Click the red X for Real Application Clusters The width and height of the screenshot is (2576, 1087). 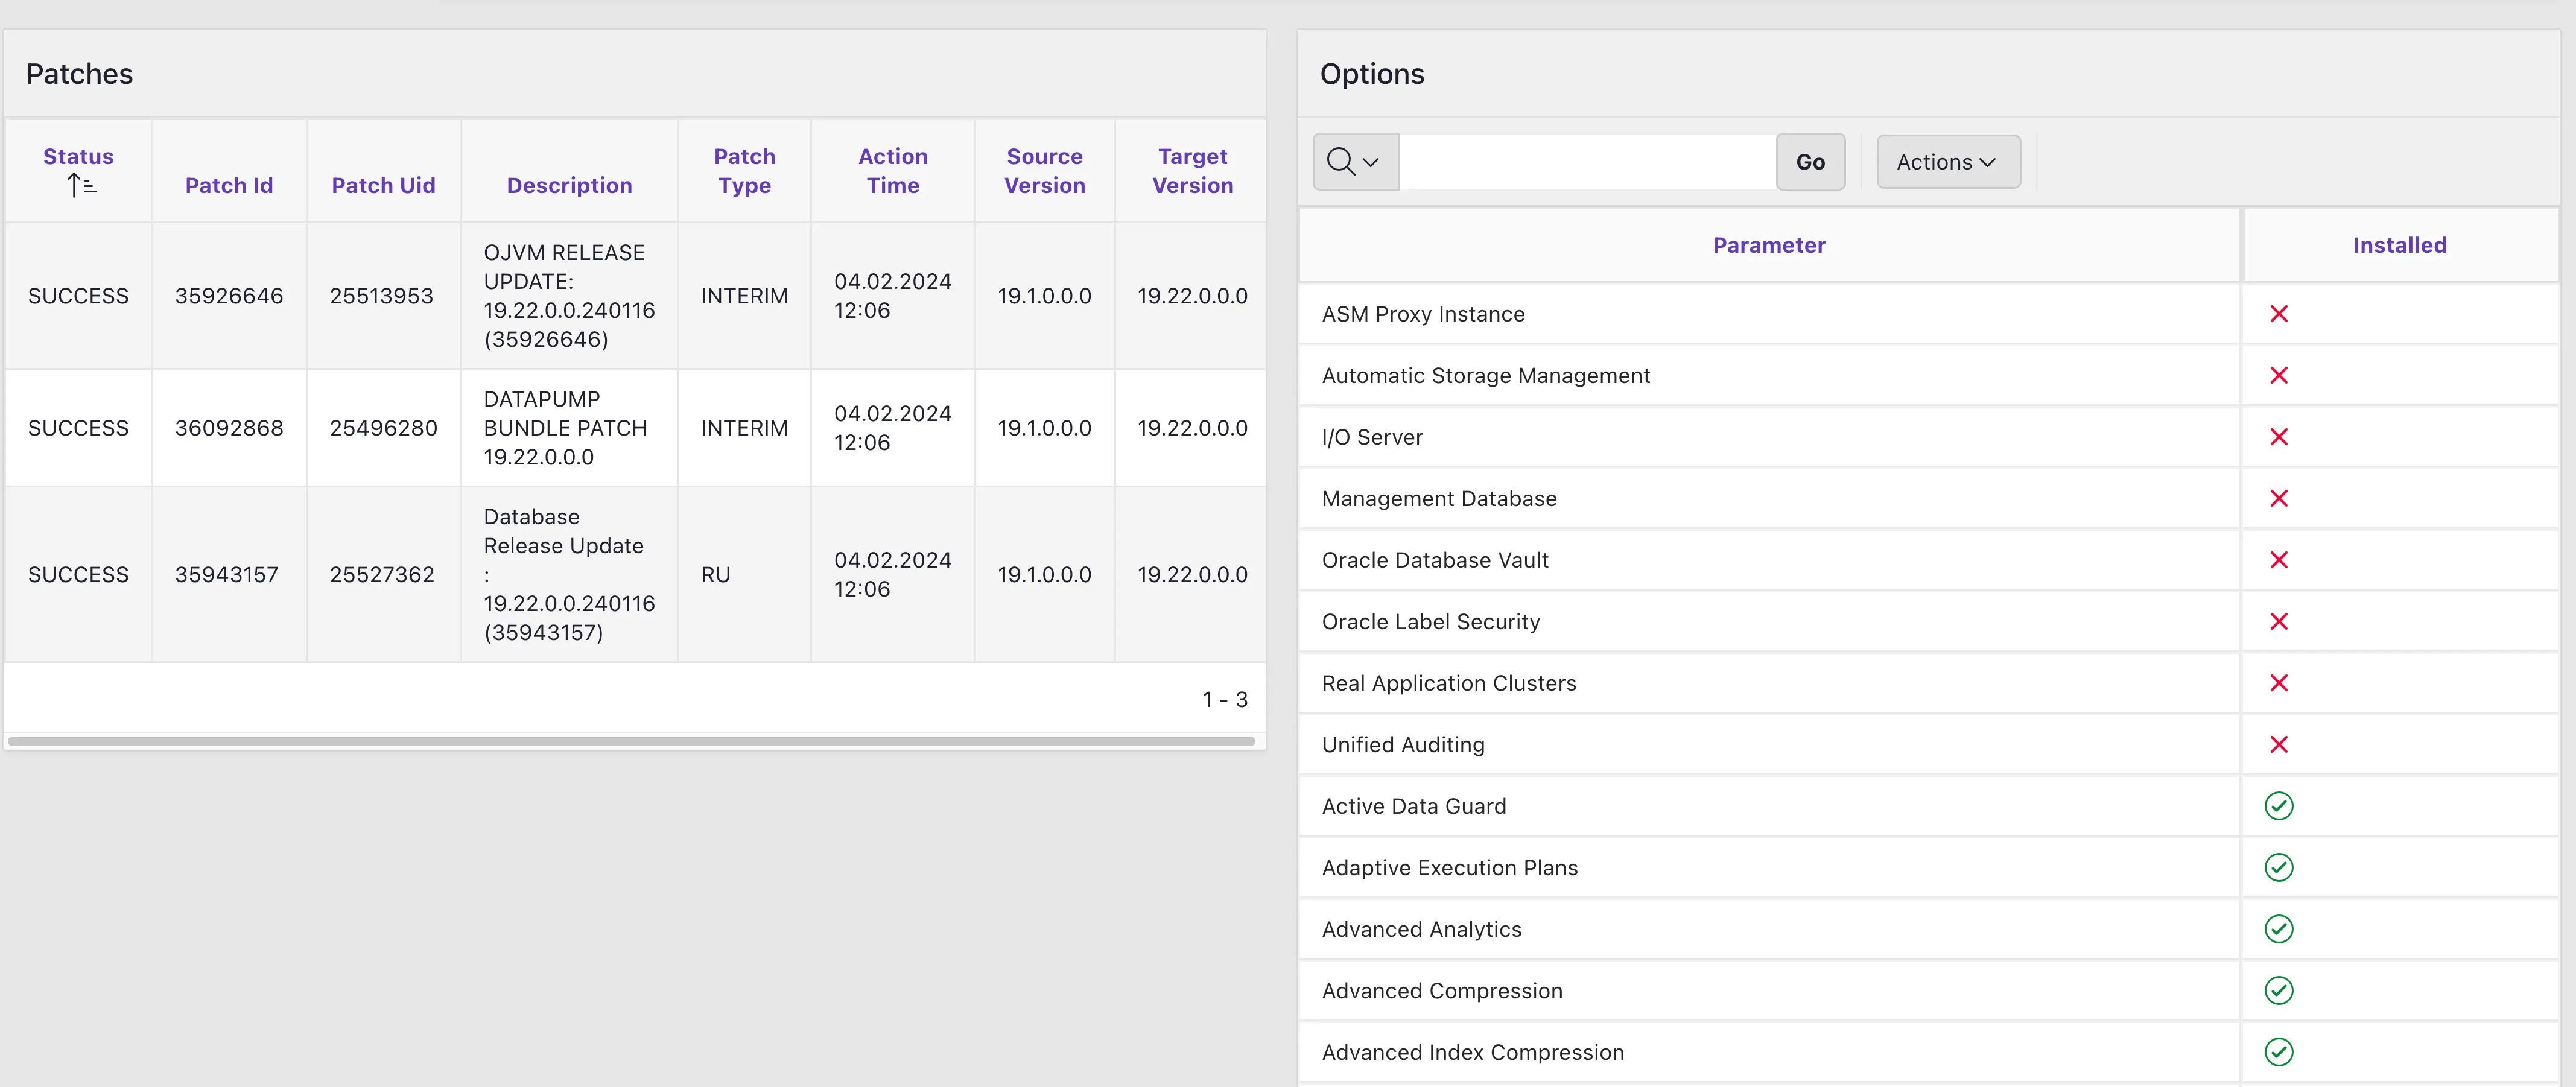click(x=2278, y=683)
